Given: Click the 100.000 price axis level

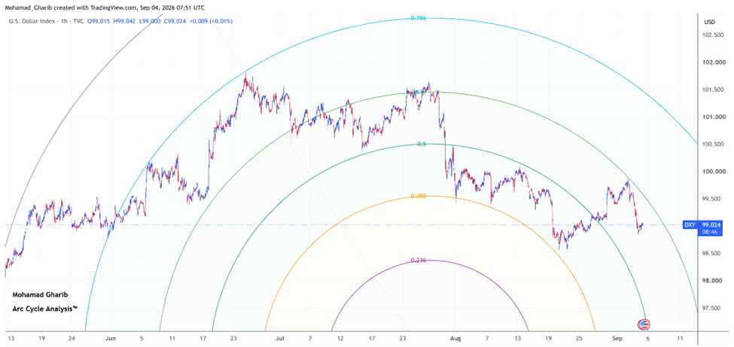Looking at the screenshot, I should [712, 172].
